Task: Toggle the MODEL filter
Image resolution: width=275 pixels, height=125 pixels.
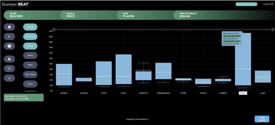Action: (30, 56)
